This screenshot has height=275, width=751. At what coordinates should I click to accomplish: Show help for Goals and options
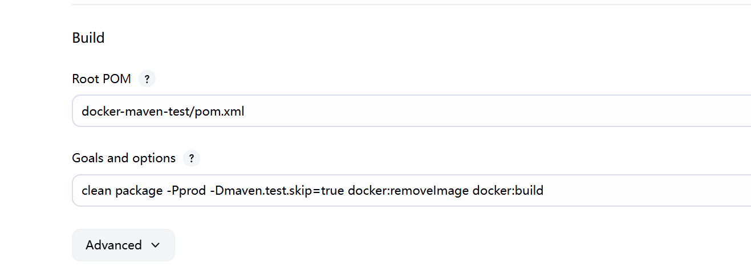click(x=192, y=158)
